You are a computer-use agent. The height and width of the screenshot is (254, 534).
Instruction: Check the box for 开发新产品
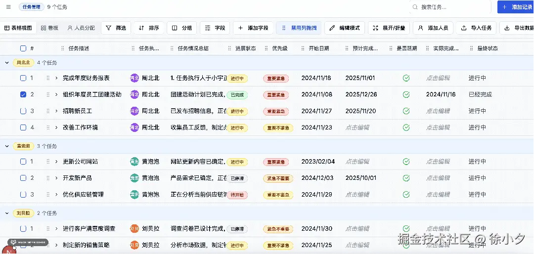tap(23, 178)
